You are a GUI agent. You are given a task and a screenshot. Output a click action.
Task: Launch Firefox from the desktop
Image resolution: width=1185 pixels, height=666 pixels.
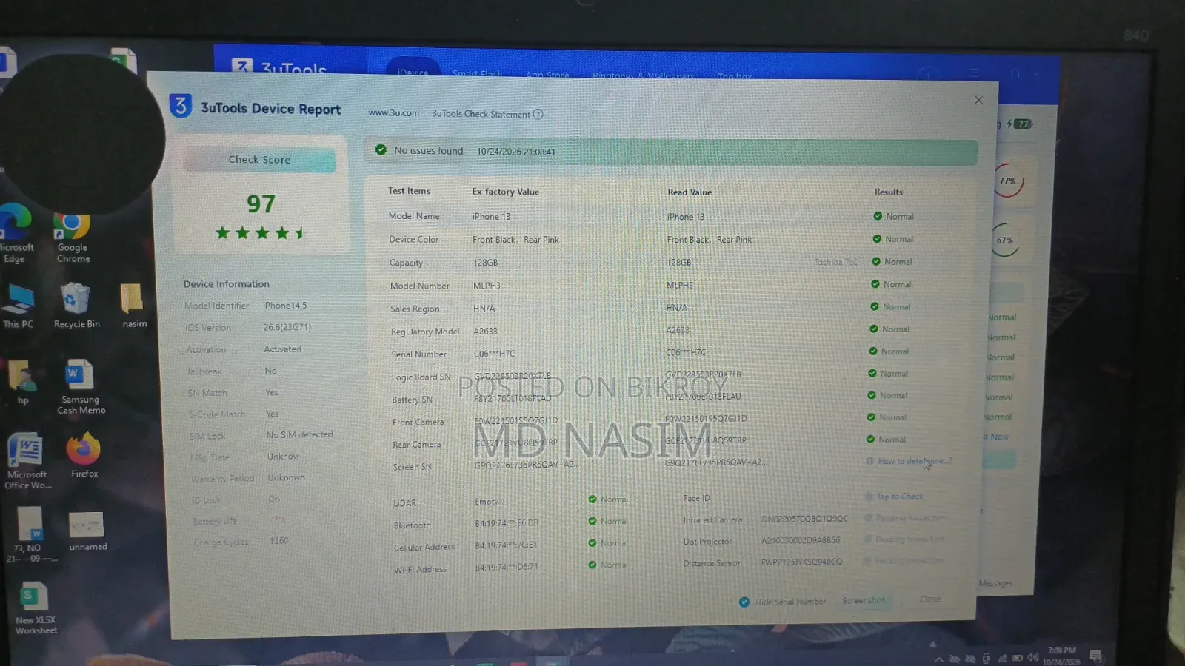(x=84, y=456)
